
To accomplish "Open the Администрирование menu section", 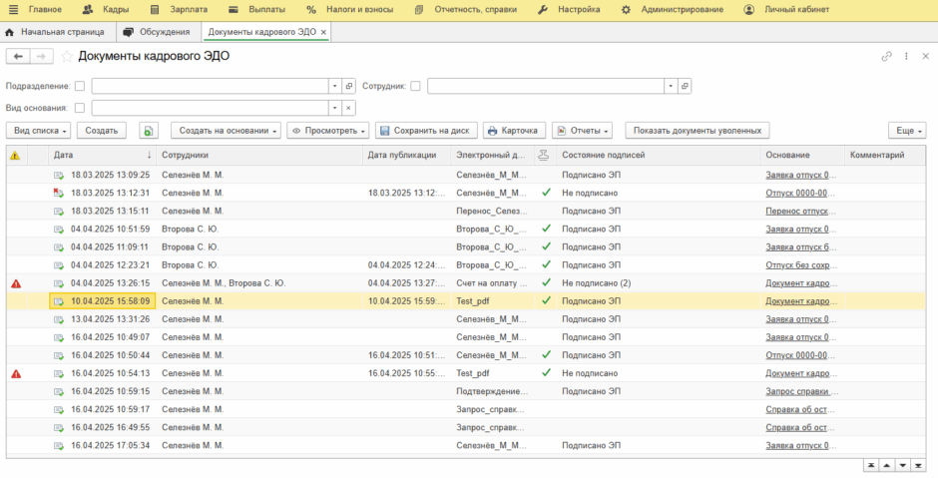I will pos(673,10).
